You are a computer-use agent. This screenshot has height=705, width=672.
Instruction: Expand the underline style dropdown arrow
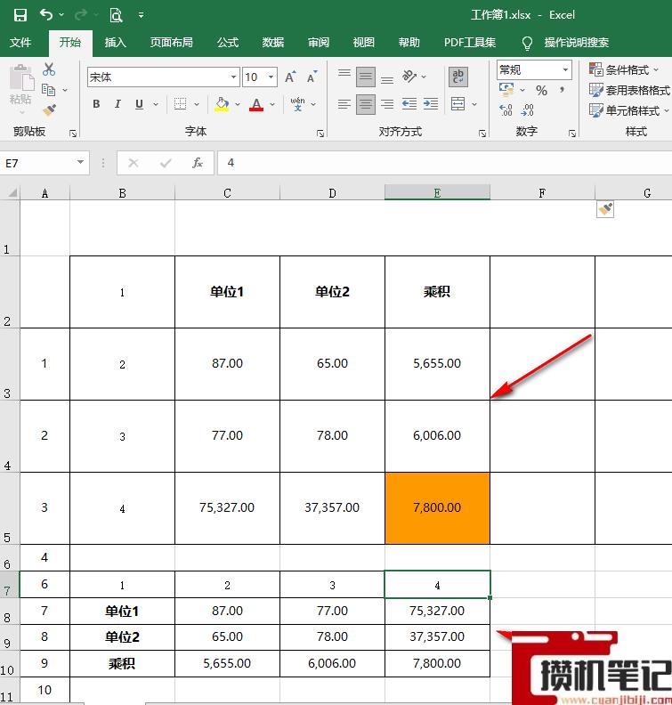[156, 104]
